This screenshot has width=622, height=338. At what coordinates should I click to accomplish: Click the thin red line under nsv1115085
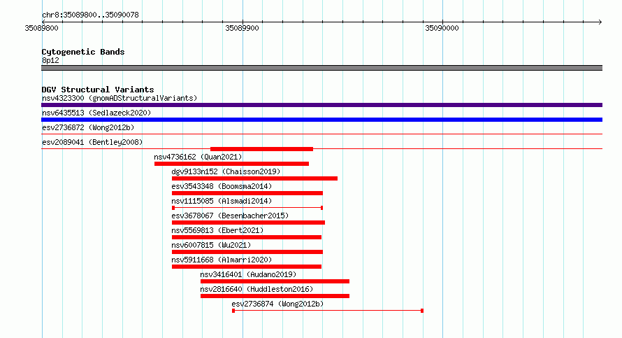pos(247,208)
